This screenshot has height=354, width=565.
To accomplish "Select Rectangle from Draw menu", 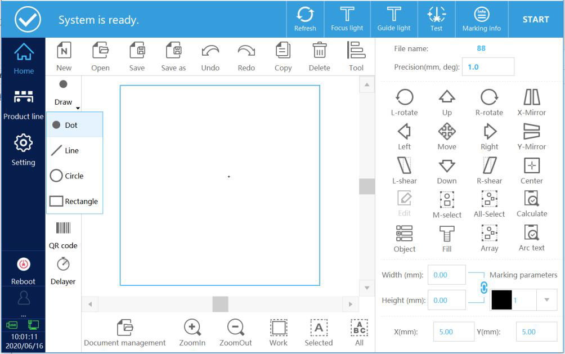I will tap(75, 201).
